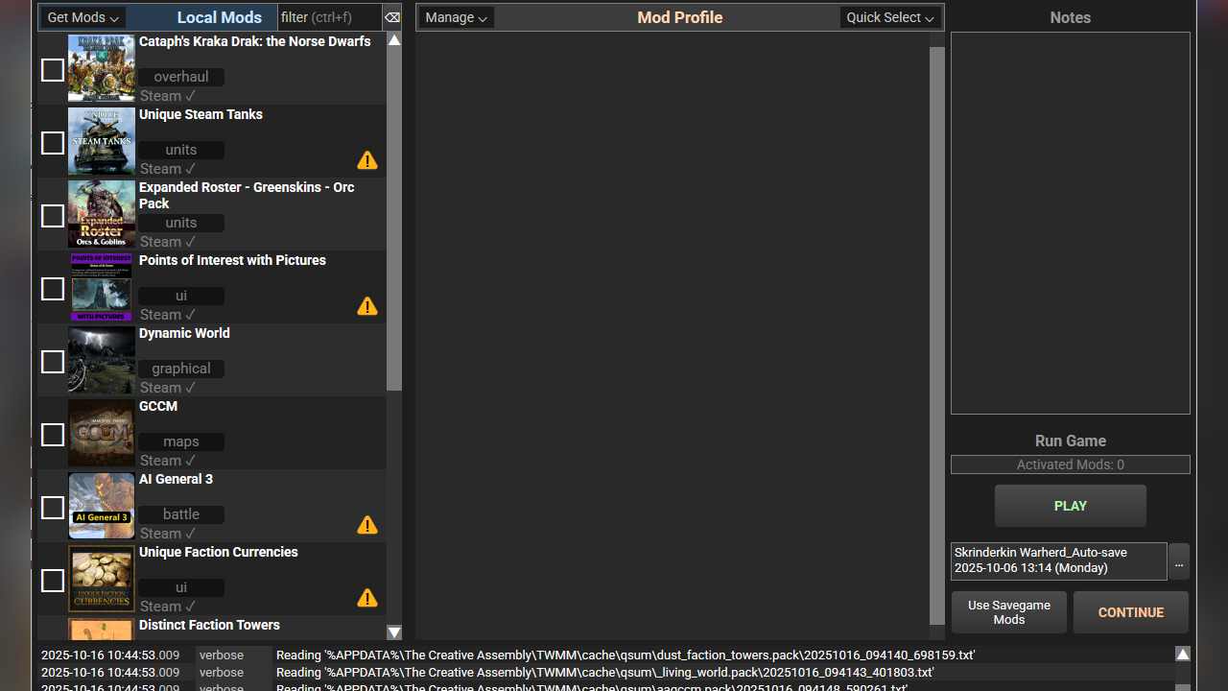
Task: Click the GCCM mod thumbnail image
Action: coord(101,433)
